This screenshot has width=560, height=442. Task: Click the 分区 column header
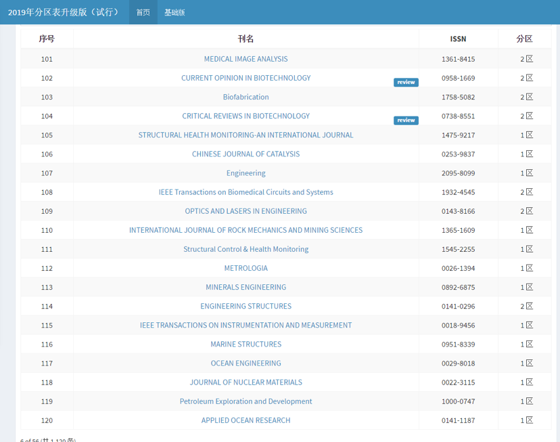tap(524, 39)
